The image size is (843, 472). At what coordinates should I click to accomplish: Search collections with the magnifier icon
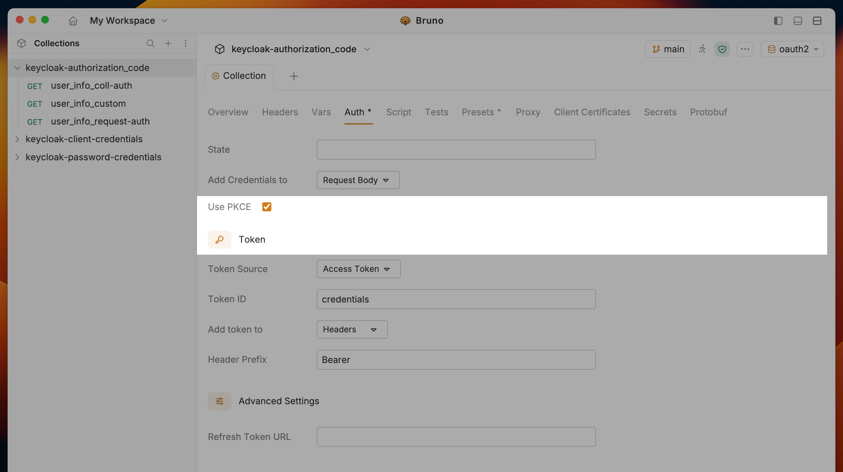pyautogui.click(x=151, y=43)
